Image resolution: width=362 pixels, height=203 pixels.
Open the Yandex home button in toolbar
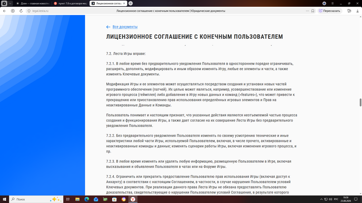tap(13, 11)
